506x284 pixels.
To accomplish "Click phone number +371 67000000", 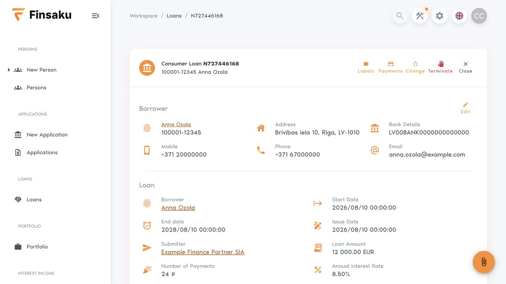I will 298,155.
